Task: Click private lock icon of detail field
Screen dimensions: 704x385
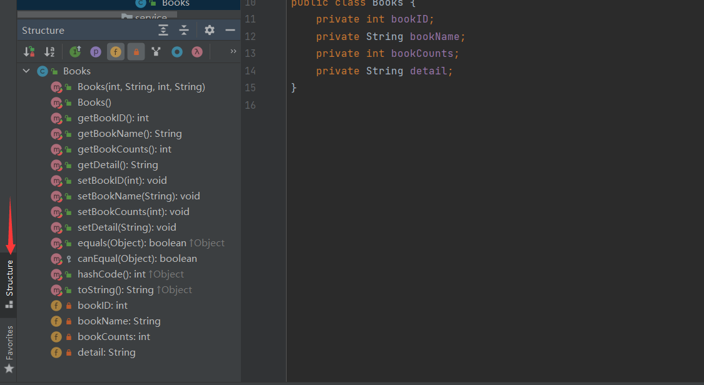Action: [69, 352]
